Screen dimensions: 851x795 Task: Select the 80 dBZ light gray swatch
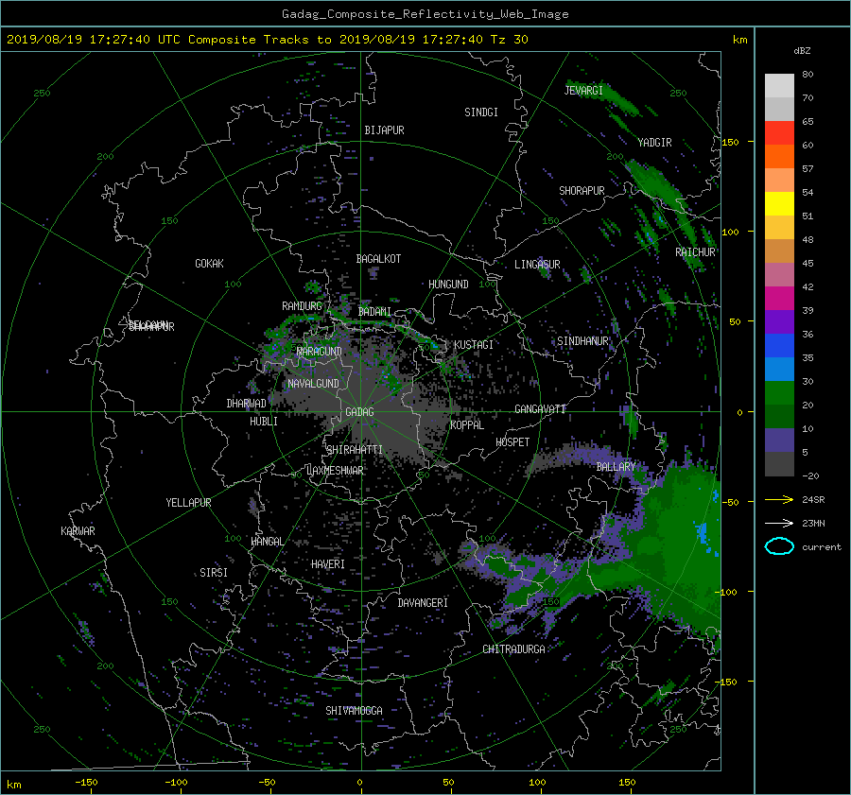pos(779,85)
